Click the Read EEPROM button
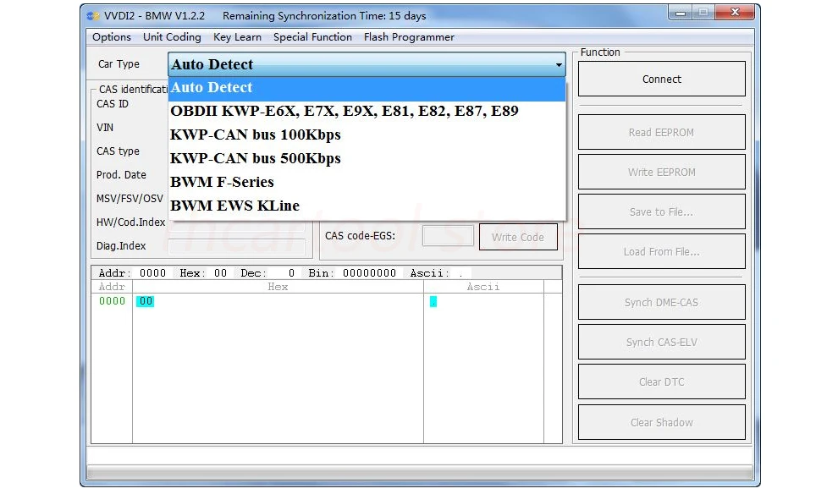The width and height of the screenshot is (838, 494). [662, 132]
